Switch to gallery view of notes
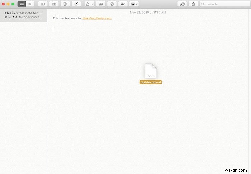This screenshot has width=251, height=174. [30, 4]
